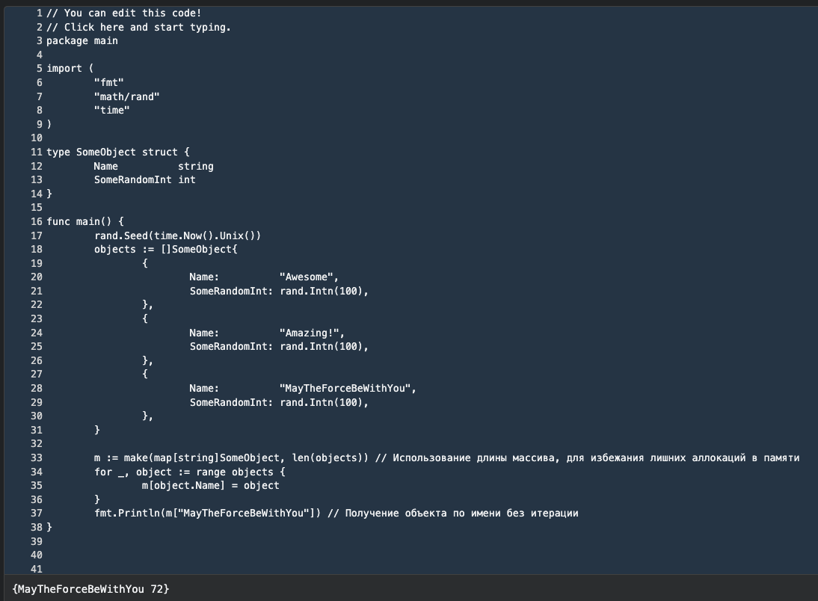Viewport: 818px width, 601px height.
Task: Click the "time" import string
Action: point(111,110)
